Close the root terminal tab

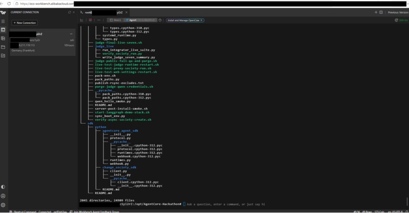coord(126,12)
